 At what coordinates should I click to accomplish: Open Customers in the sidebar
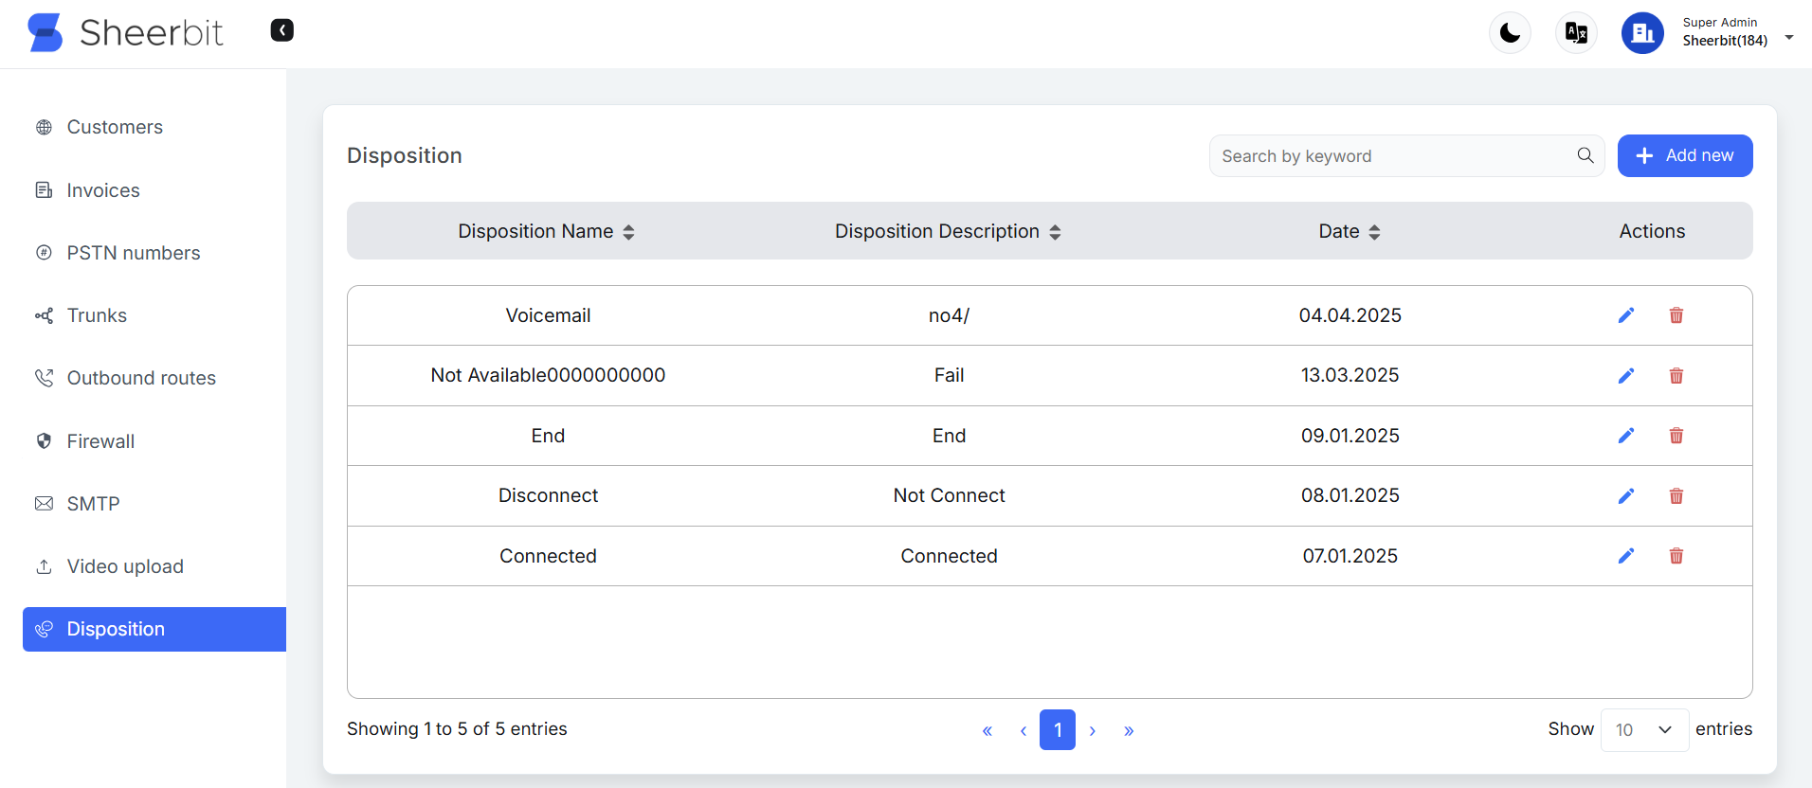tap(115, 127)
